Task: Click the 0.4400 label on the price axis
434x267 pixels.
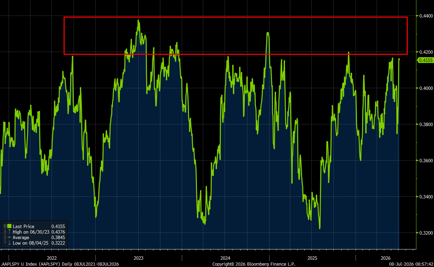Action: pyautogui.click(x=426, y=16)
